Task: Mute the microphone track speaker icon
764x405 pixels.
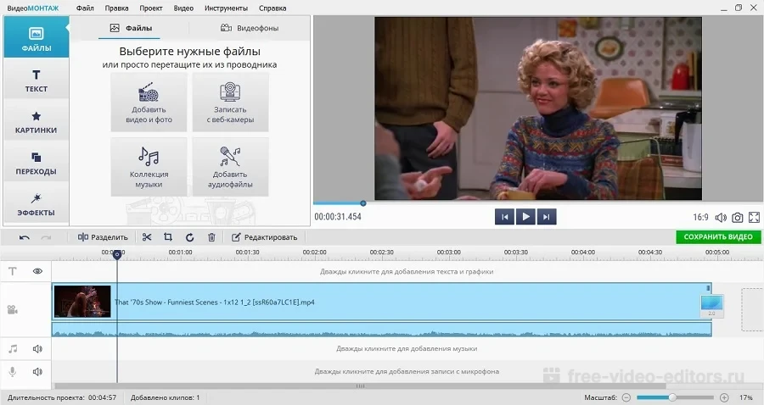Action: tap(37, 371)
